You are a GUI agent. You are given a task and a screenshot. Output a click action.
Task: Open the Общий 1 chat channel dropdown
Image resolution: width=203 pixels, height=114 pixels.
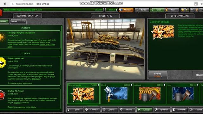click(x=18, y=22)
